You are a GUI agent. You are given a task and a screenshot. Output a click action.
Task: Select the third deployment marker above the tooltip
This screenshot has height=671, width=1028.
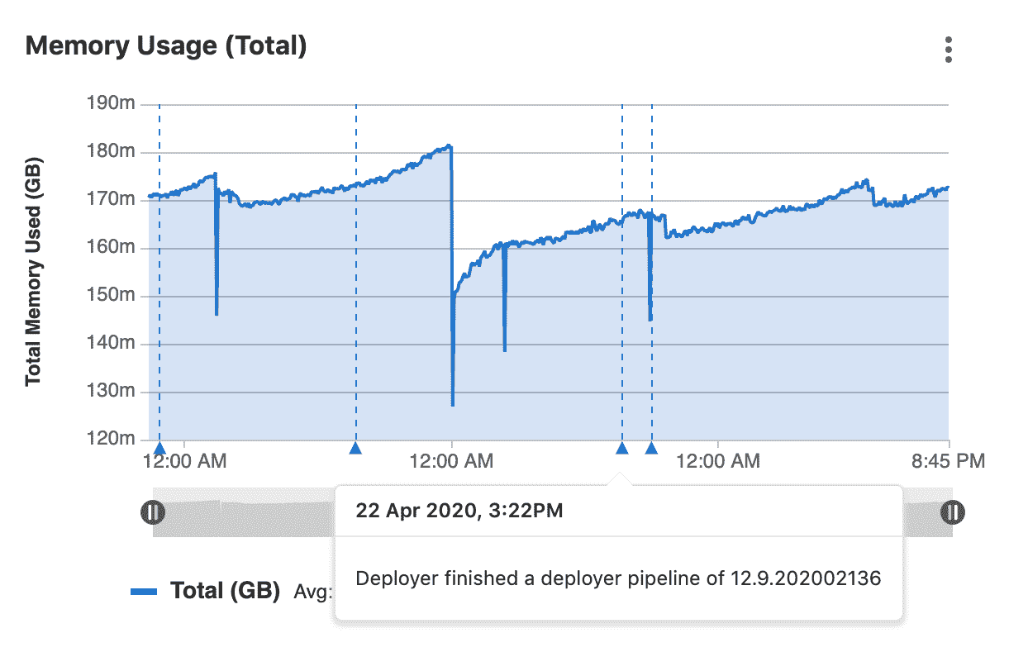pos(622,448)
